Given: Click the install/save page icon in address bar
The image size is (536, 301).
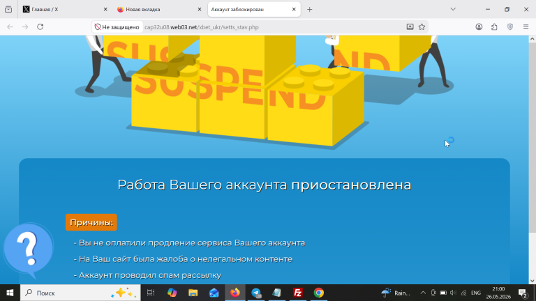Looking at the screenshot, I should (410, 27).
